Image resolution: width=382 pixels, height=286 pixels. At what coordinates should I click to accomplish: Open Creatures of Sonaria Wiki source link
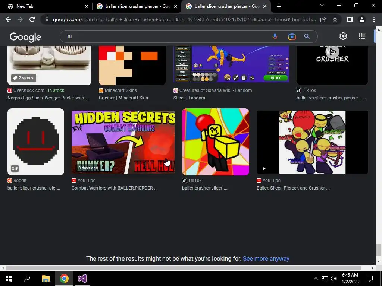pyautogui.click(x=213, y=90)
